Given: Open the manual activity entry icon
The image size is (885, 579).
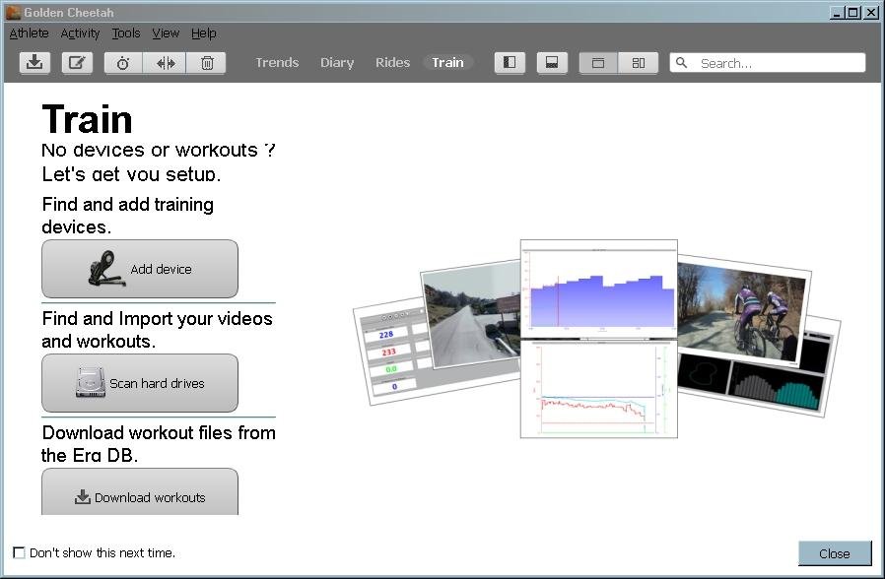Looking at the screenshot, I should [x=77, y=63].
